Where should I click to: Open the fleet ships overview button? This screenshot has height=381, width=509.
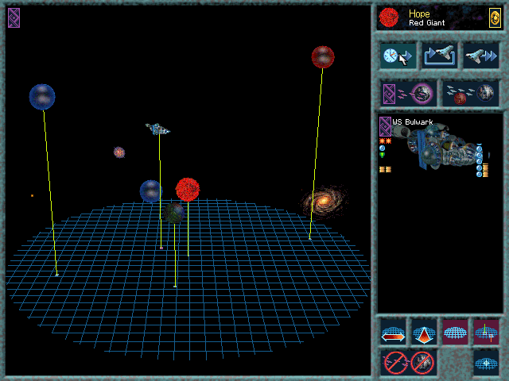[408, 94]
